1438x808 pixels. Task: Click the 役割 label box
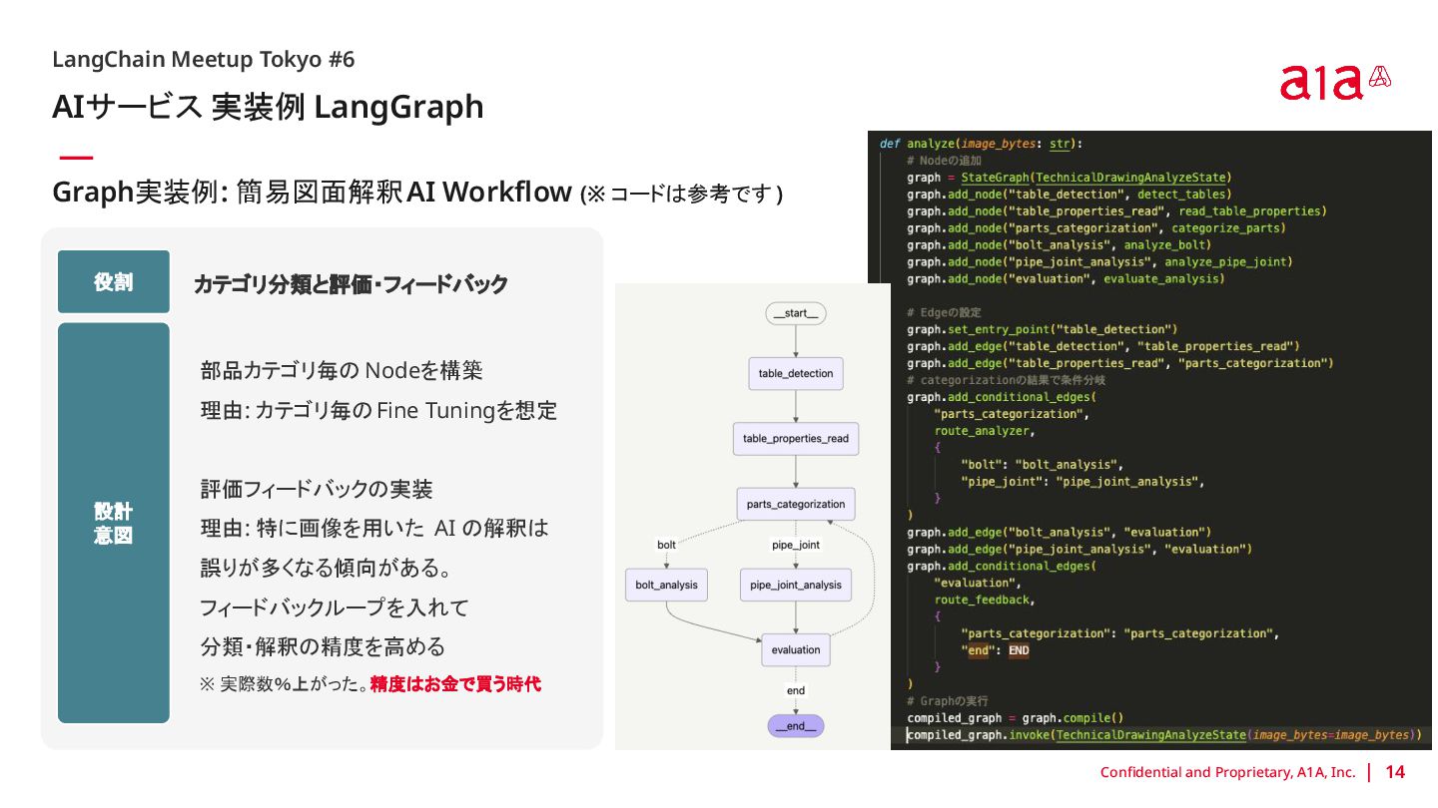click(x=114, y=282)
